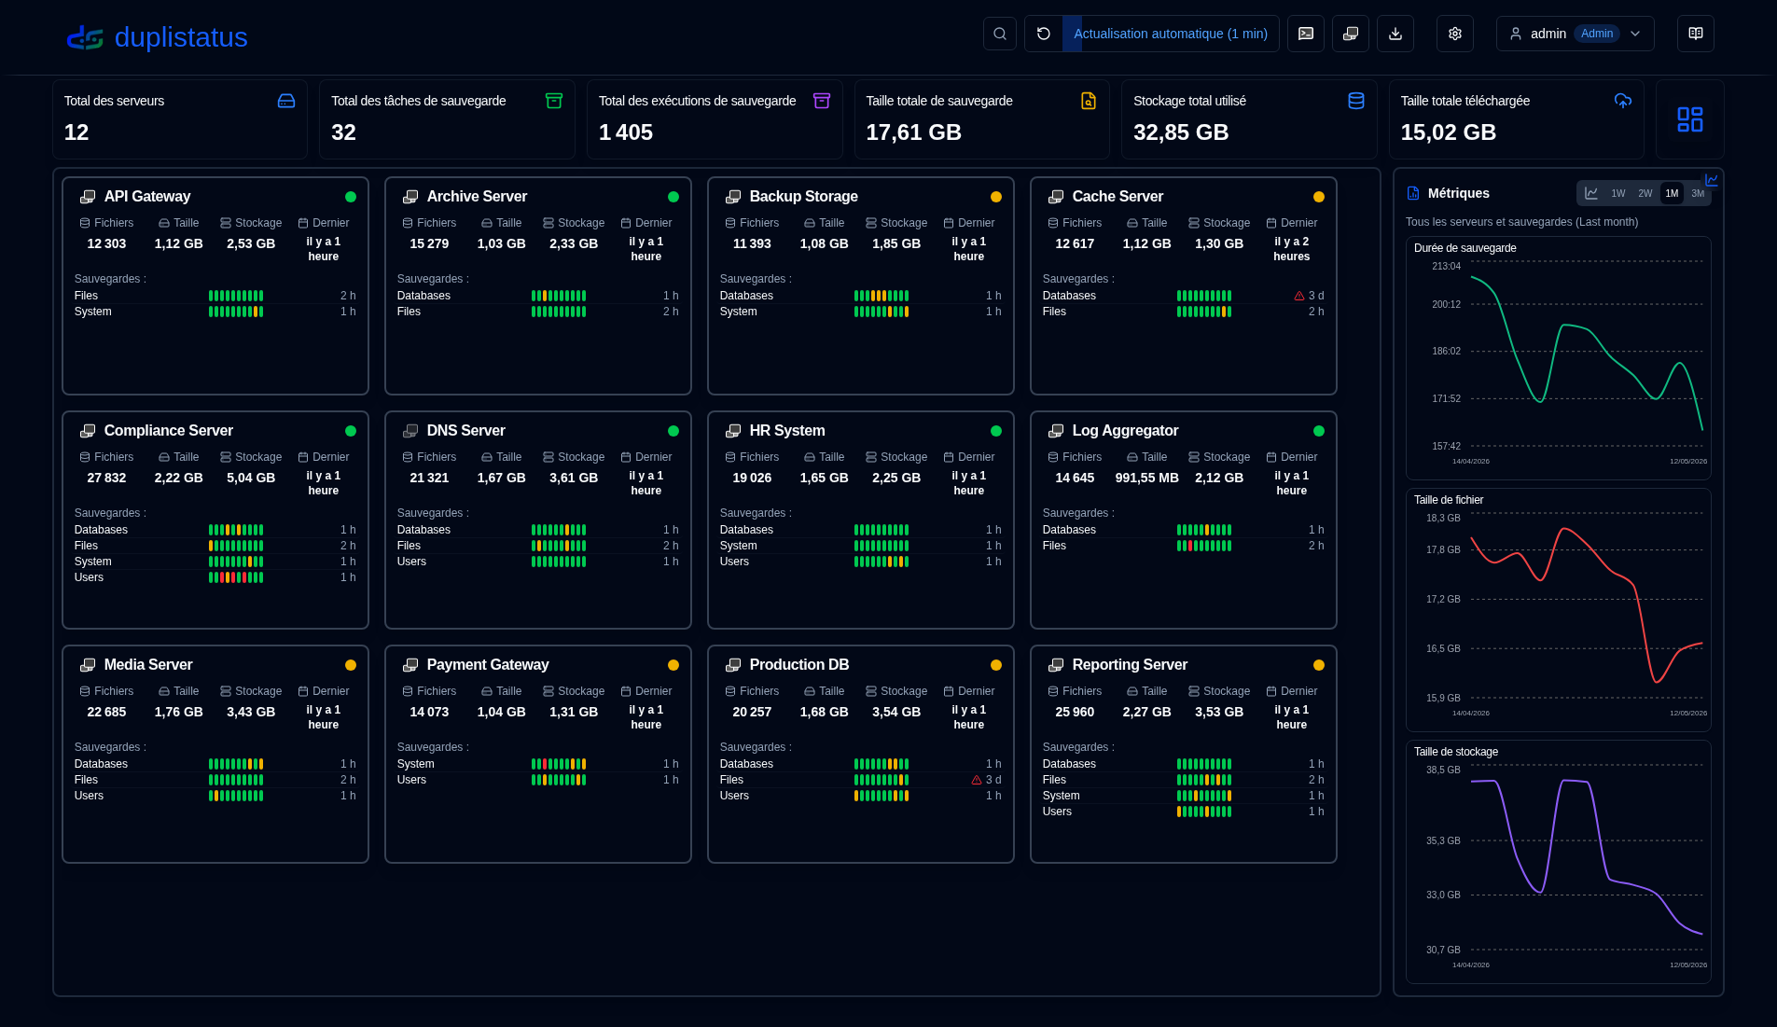Select the 1M time range tab
The width and height of the screenshot is (1777, 1027).
1672,193
